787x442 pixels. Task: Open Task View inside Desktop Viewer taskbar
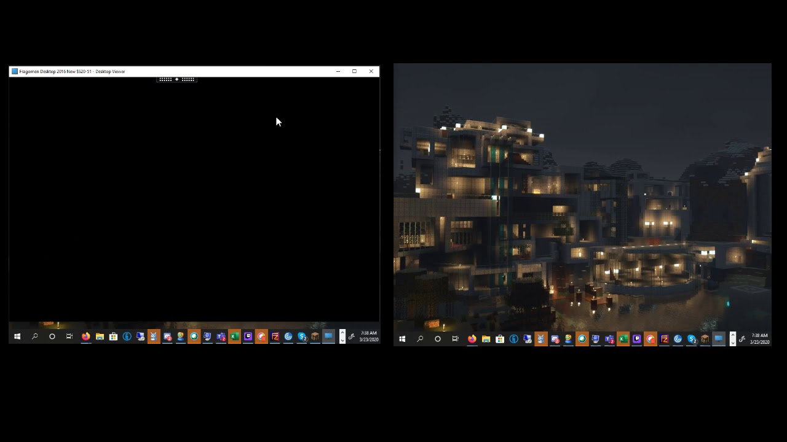point(69,336)
